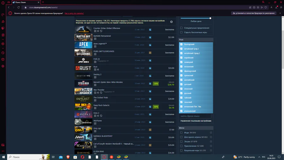Click the GX Corner gamepad icon

(9, 2)
